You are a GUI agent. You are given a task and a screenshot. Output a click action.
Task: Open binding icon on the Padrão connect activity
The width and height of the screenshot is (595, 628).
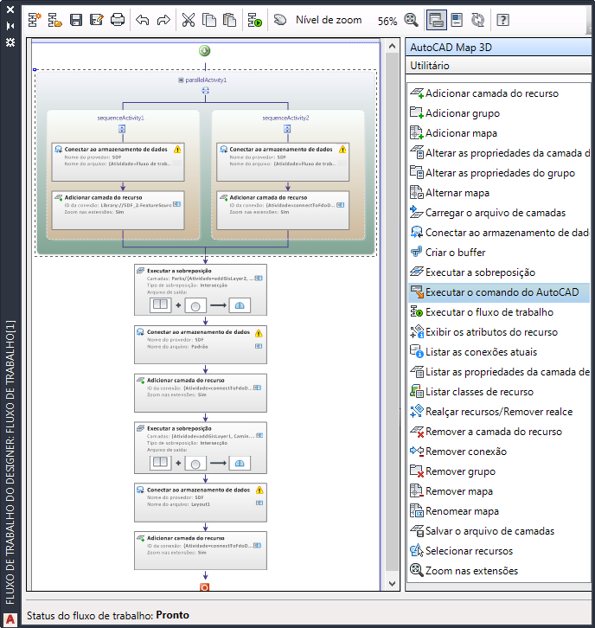[259, 346]
